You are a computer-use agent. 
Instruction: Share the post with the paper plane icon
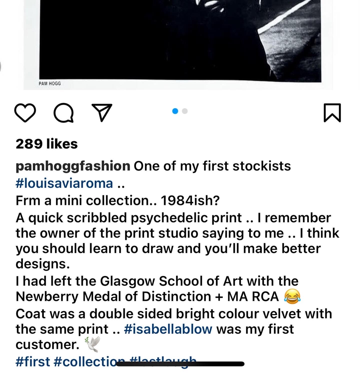click(102, 112)
